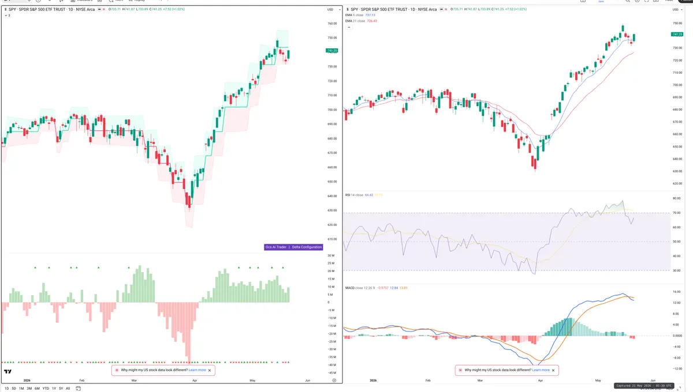
Task: Collapse the right chart indicator legend with the up-chevron
Action: 348,27
